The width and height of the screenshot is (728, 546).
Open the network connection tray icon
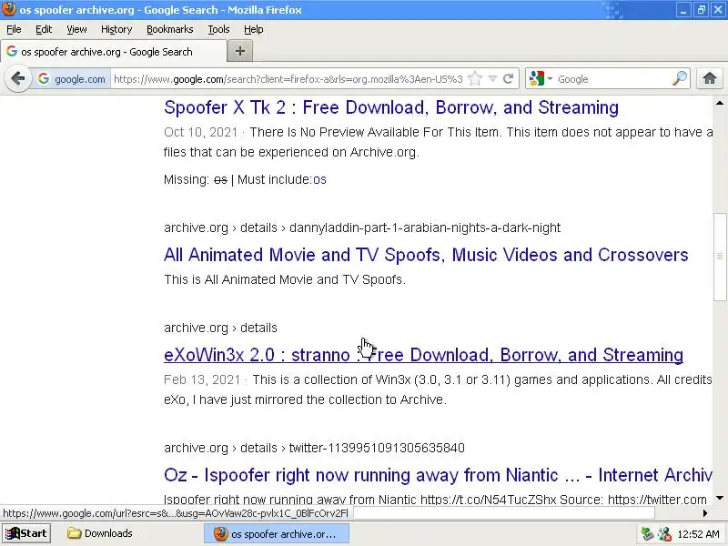point(664,533)
